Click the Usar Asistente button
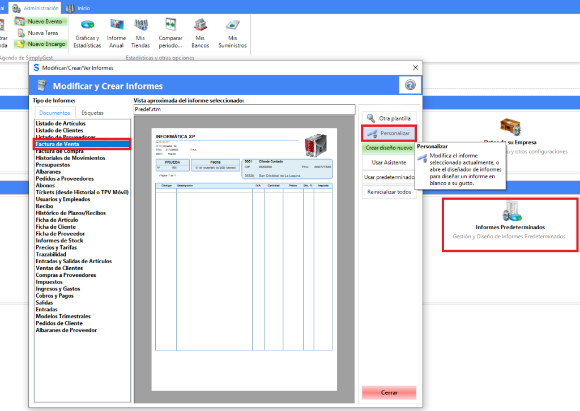 (x=389, y=162)
